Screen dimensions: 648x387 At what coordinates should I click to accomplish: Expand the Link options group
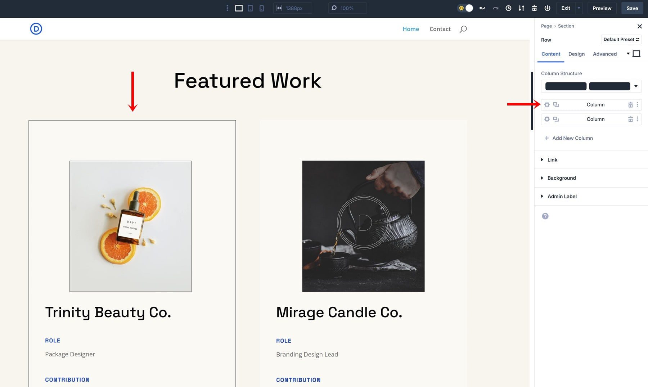pyautogui.click(x=591, y=160)
